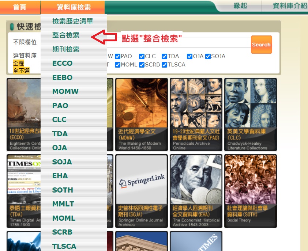Choose ECCO from the database menu
Screen dimensions: 308x251
(74, 63)
